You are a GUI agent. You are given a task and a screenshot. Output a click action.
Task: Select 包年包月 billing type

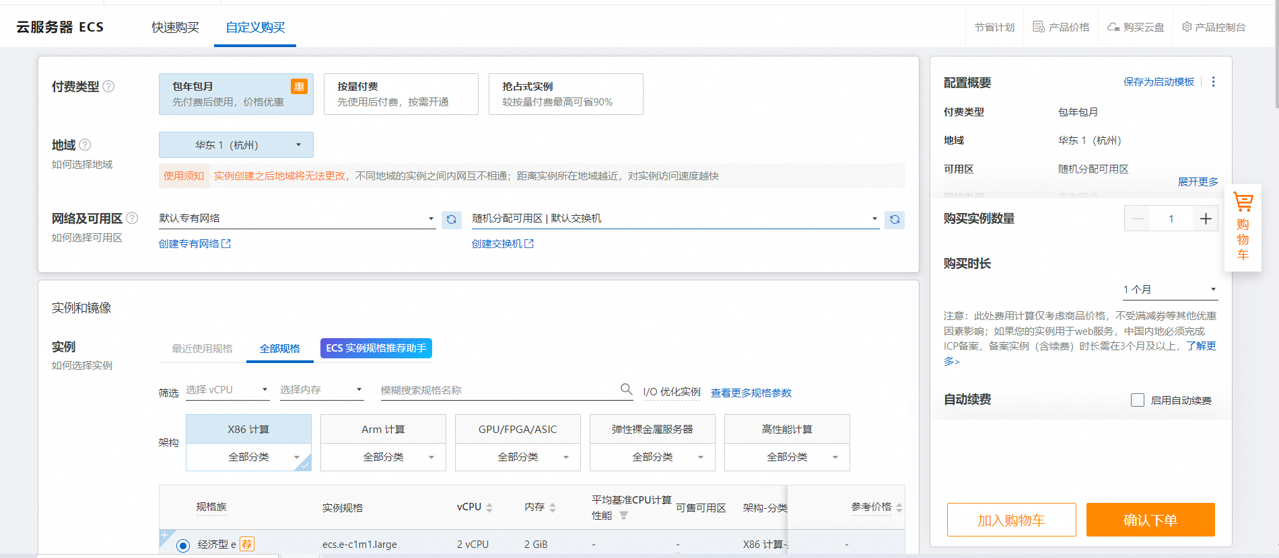point(236,94)
